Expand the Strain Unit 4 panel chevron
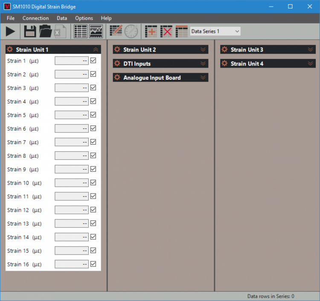320x301 pixels. [311, 64]
